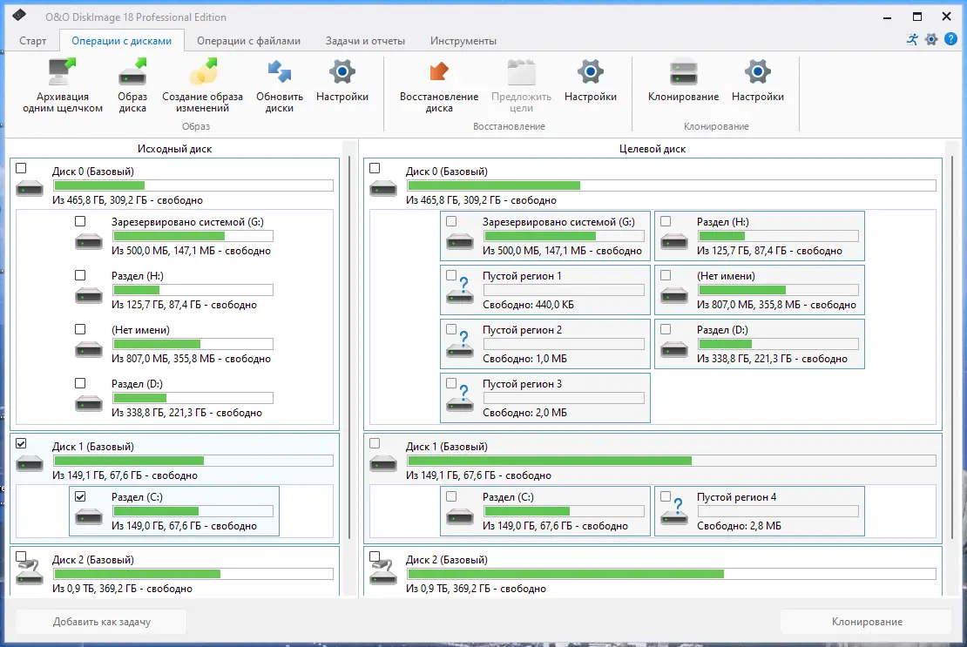Click the target Диск 2 external drive icon
The width and height of the screenshot is (967, 647).
click(x=383, y=570)
